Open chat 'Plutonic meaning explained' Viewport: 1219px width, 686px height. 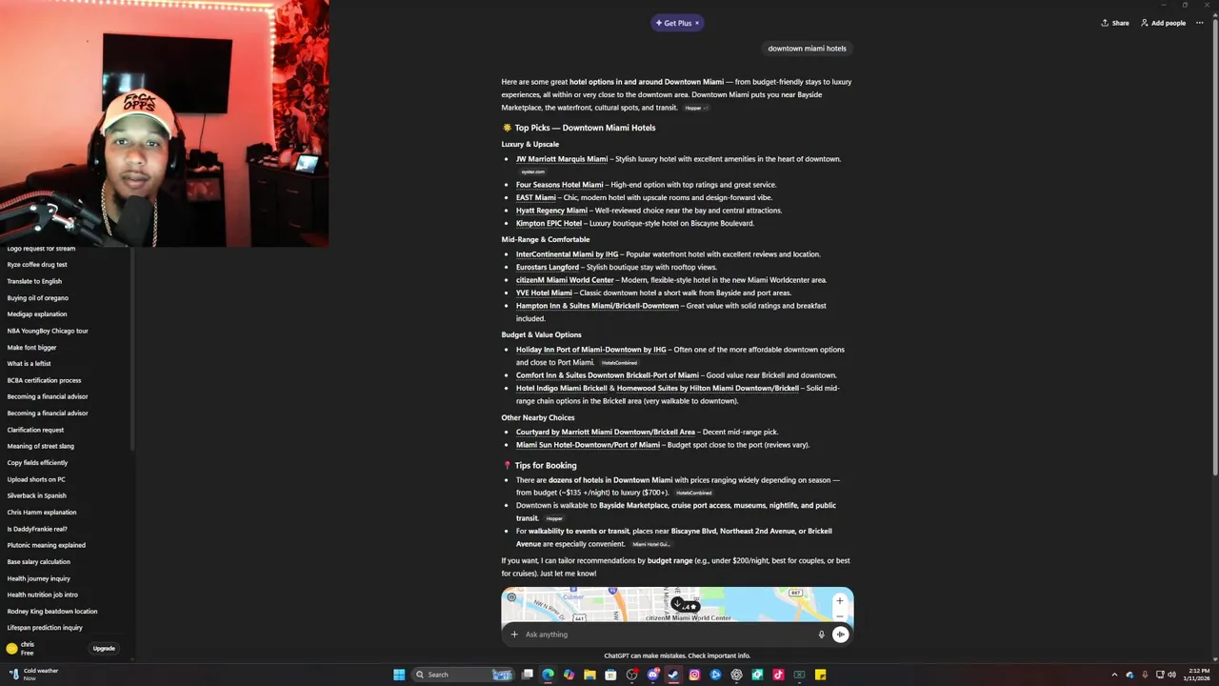point(46,545)
